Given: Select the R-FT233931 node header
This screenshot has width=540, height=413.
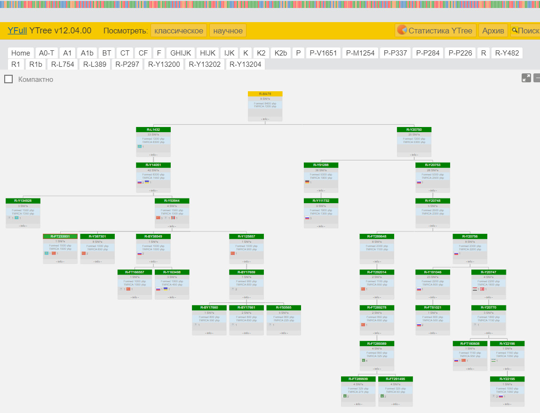Looking at the screenshot, I should [60, 236].
